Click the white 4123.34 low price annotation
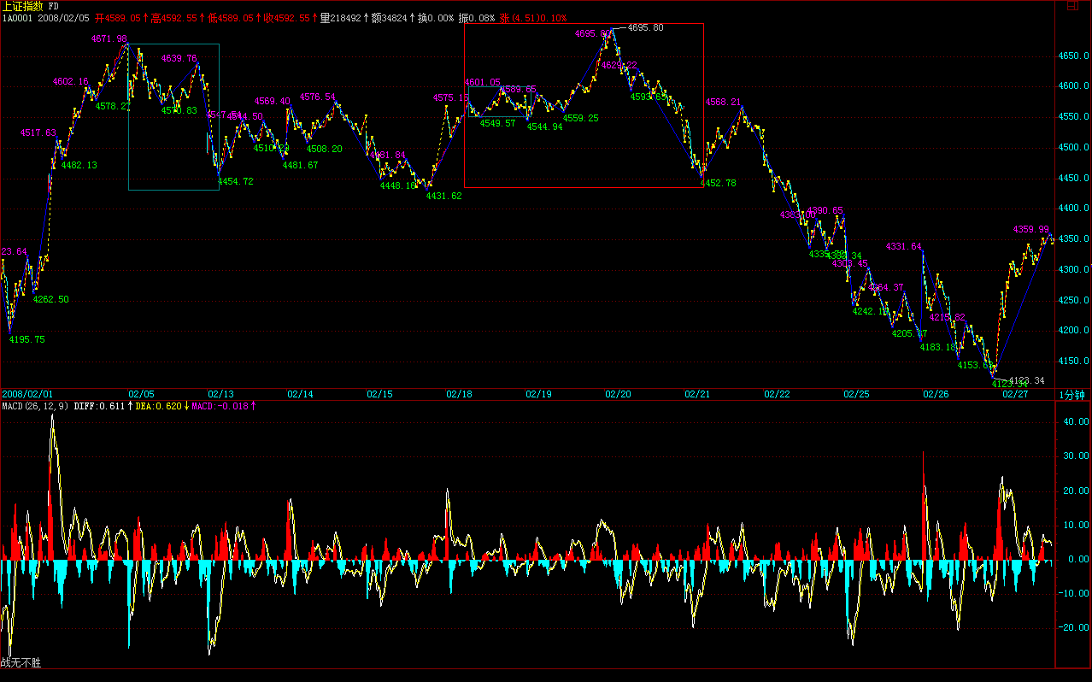 point(1026,380)
